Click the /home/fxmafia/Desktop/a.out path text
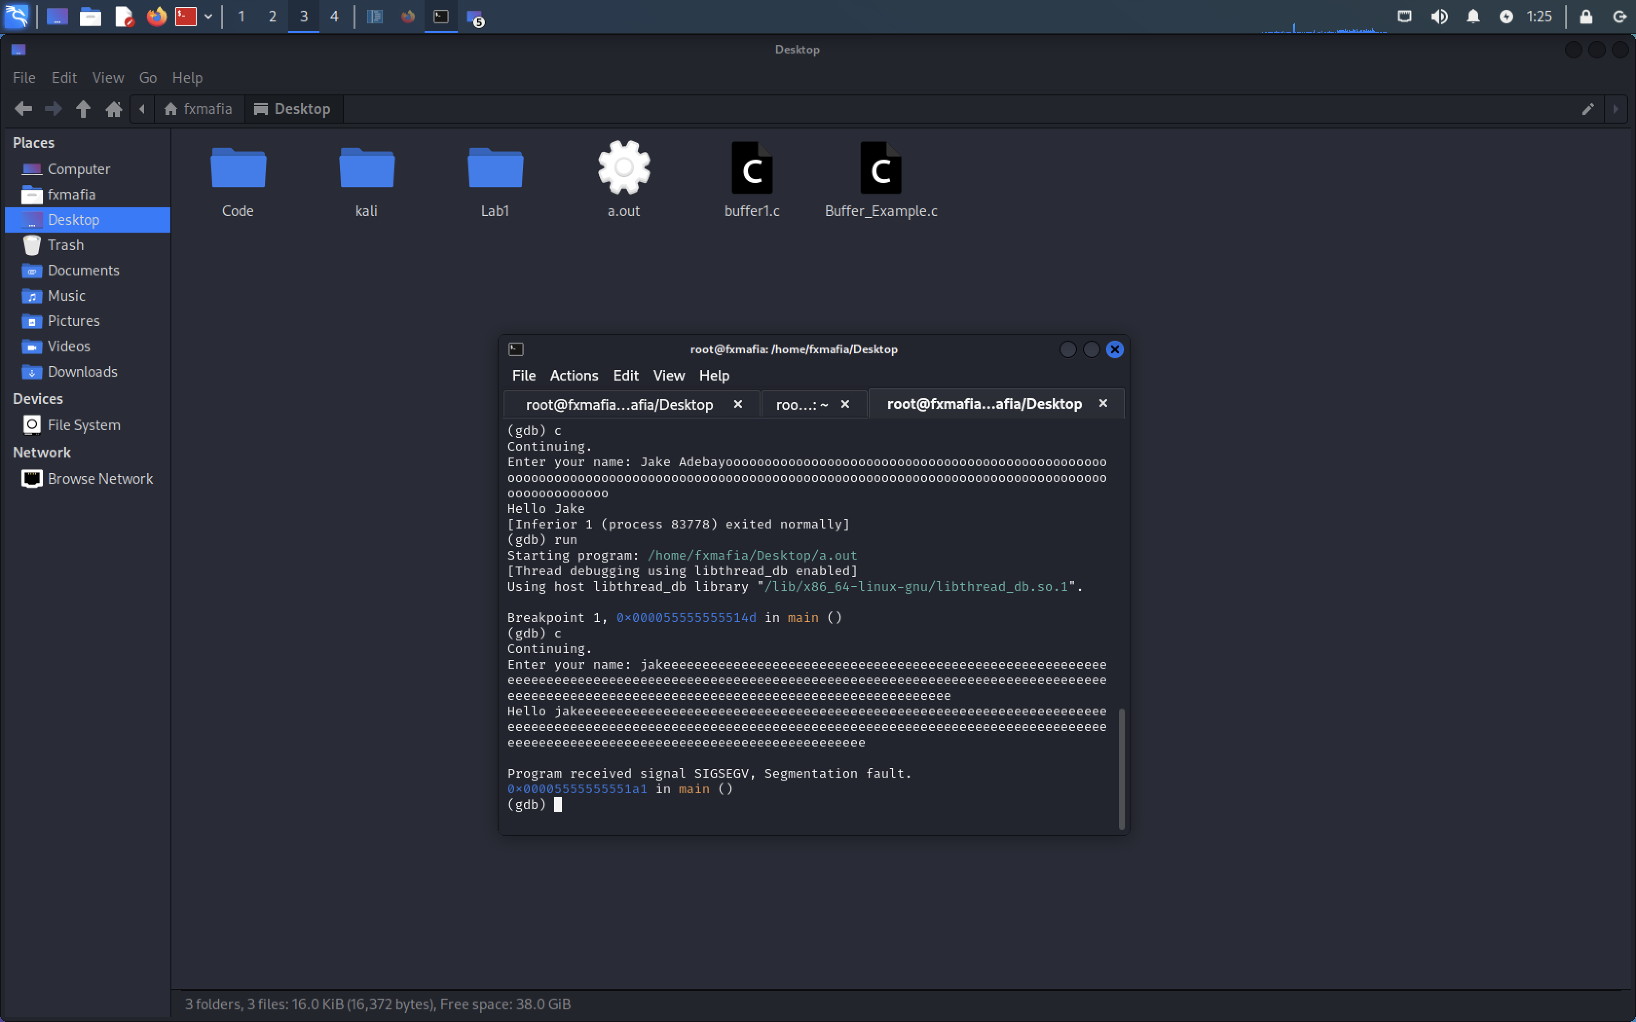The width and height of the screenshot is (1636, 1022). 752,555
